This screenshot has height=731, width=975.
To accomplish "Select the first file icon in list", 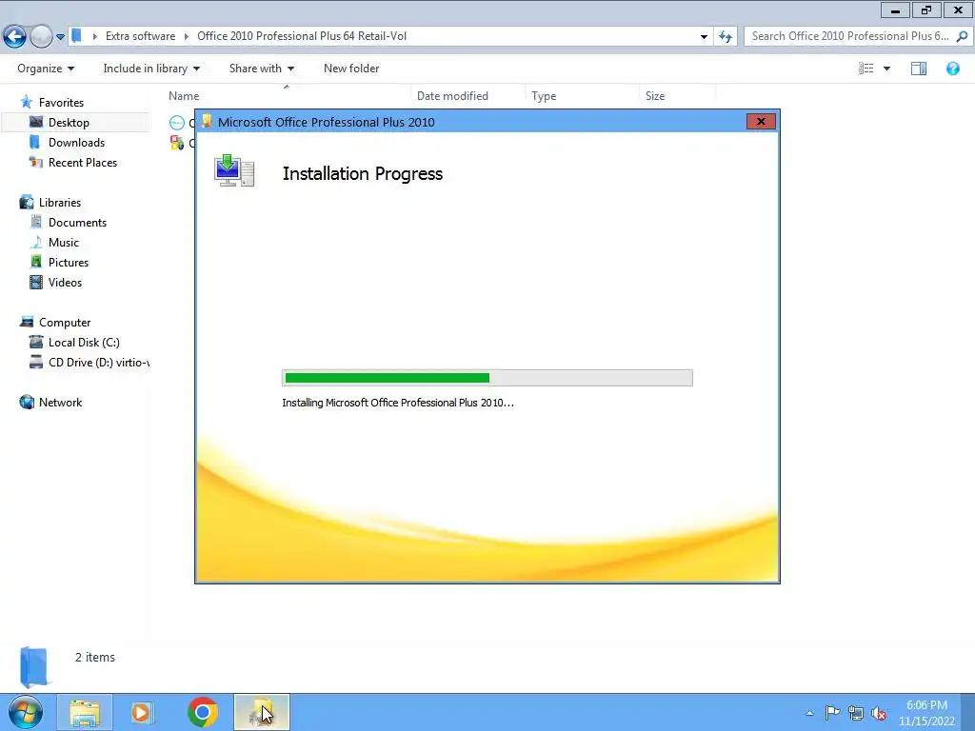I will click(177, 123).
